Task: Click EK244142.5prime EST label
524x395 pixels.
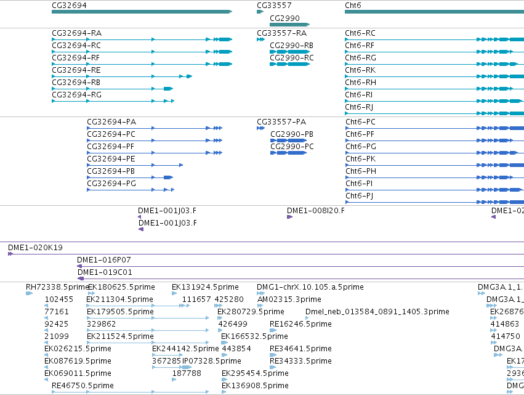Action: tap(185, 349)
